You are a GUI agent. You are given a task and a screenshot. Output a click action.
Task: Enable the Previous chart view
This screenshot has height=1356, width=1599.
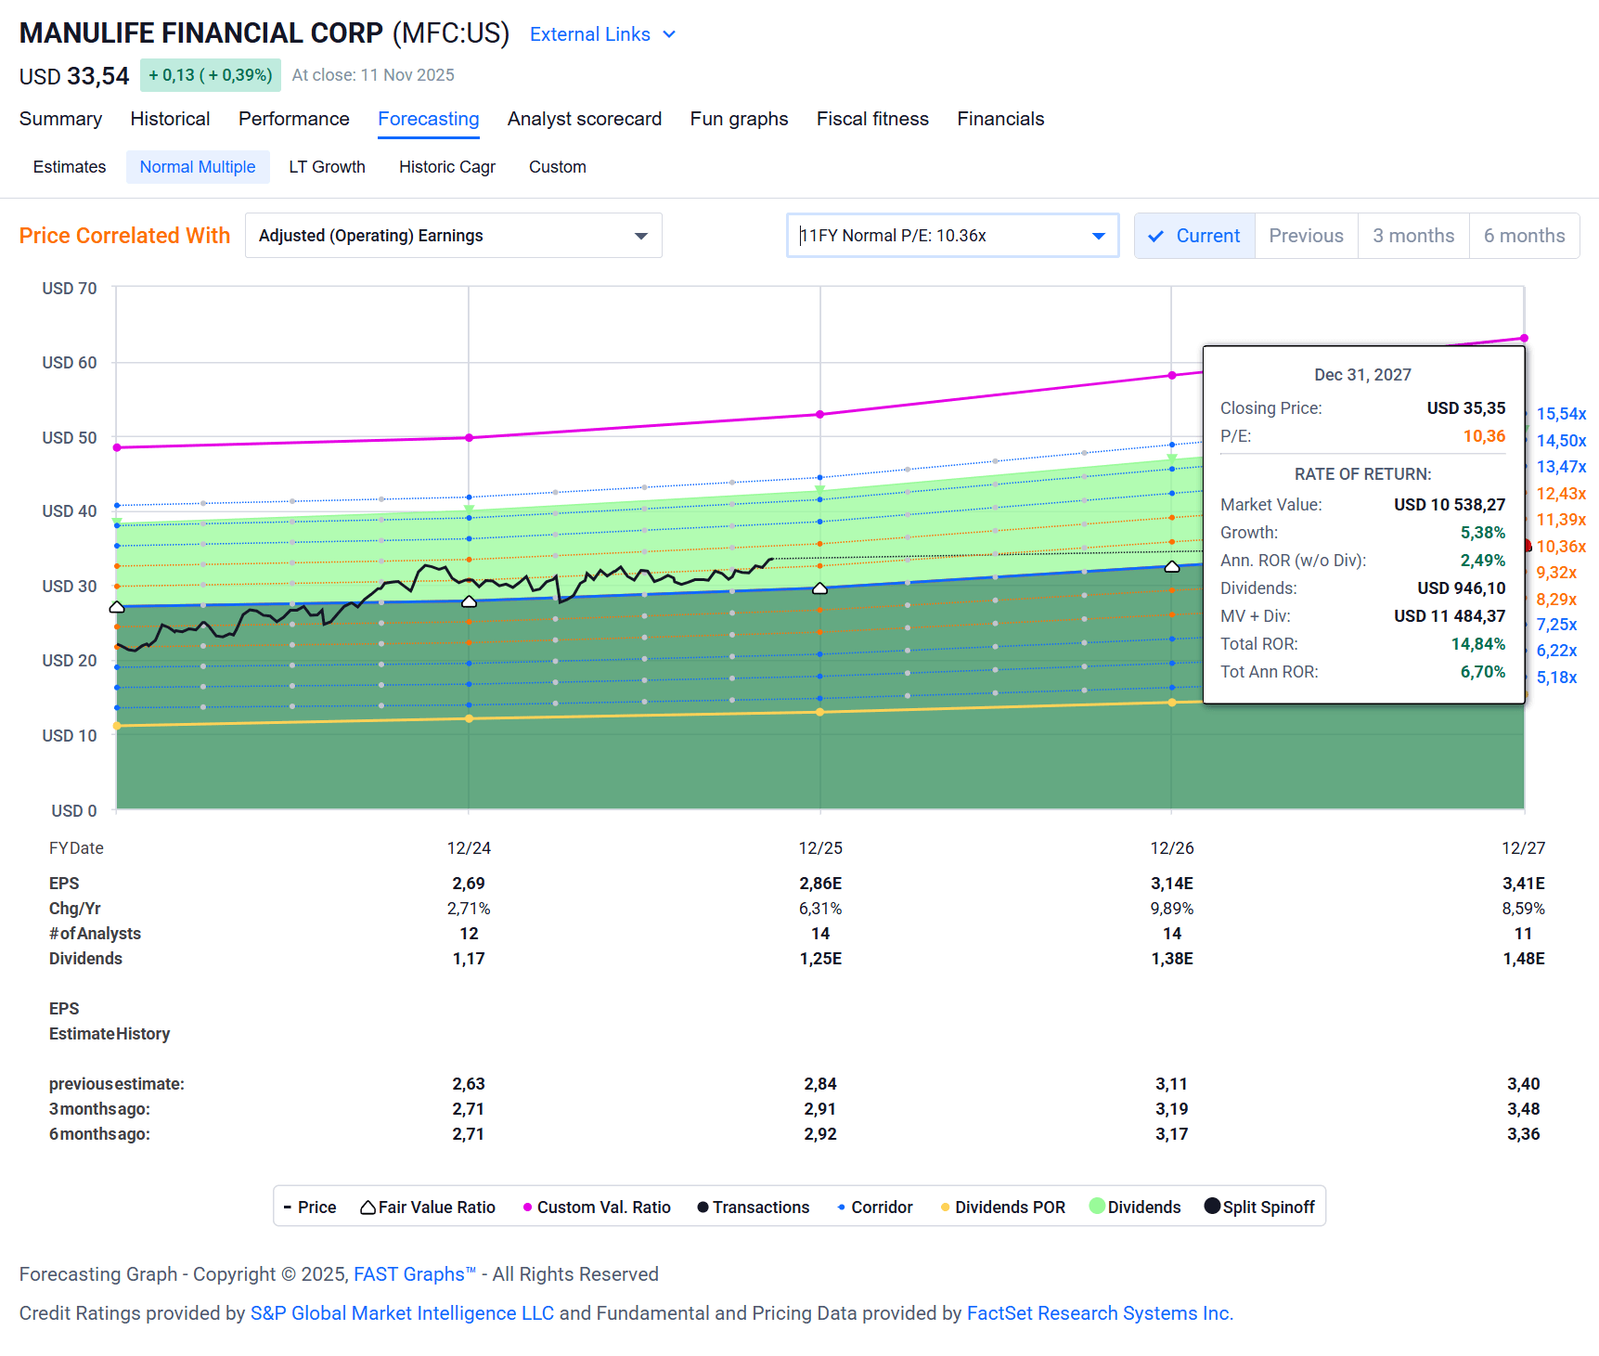1305,236
